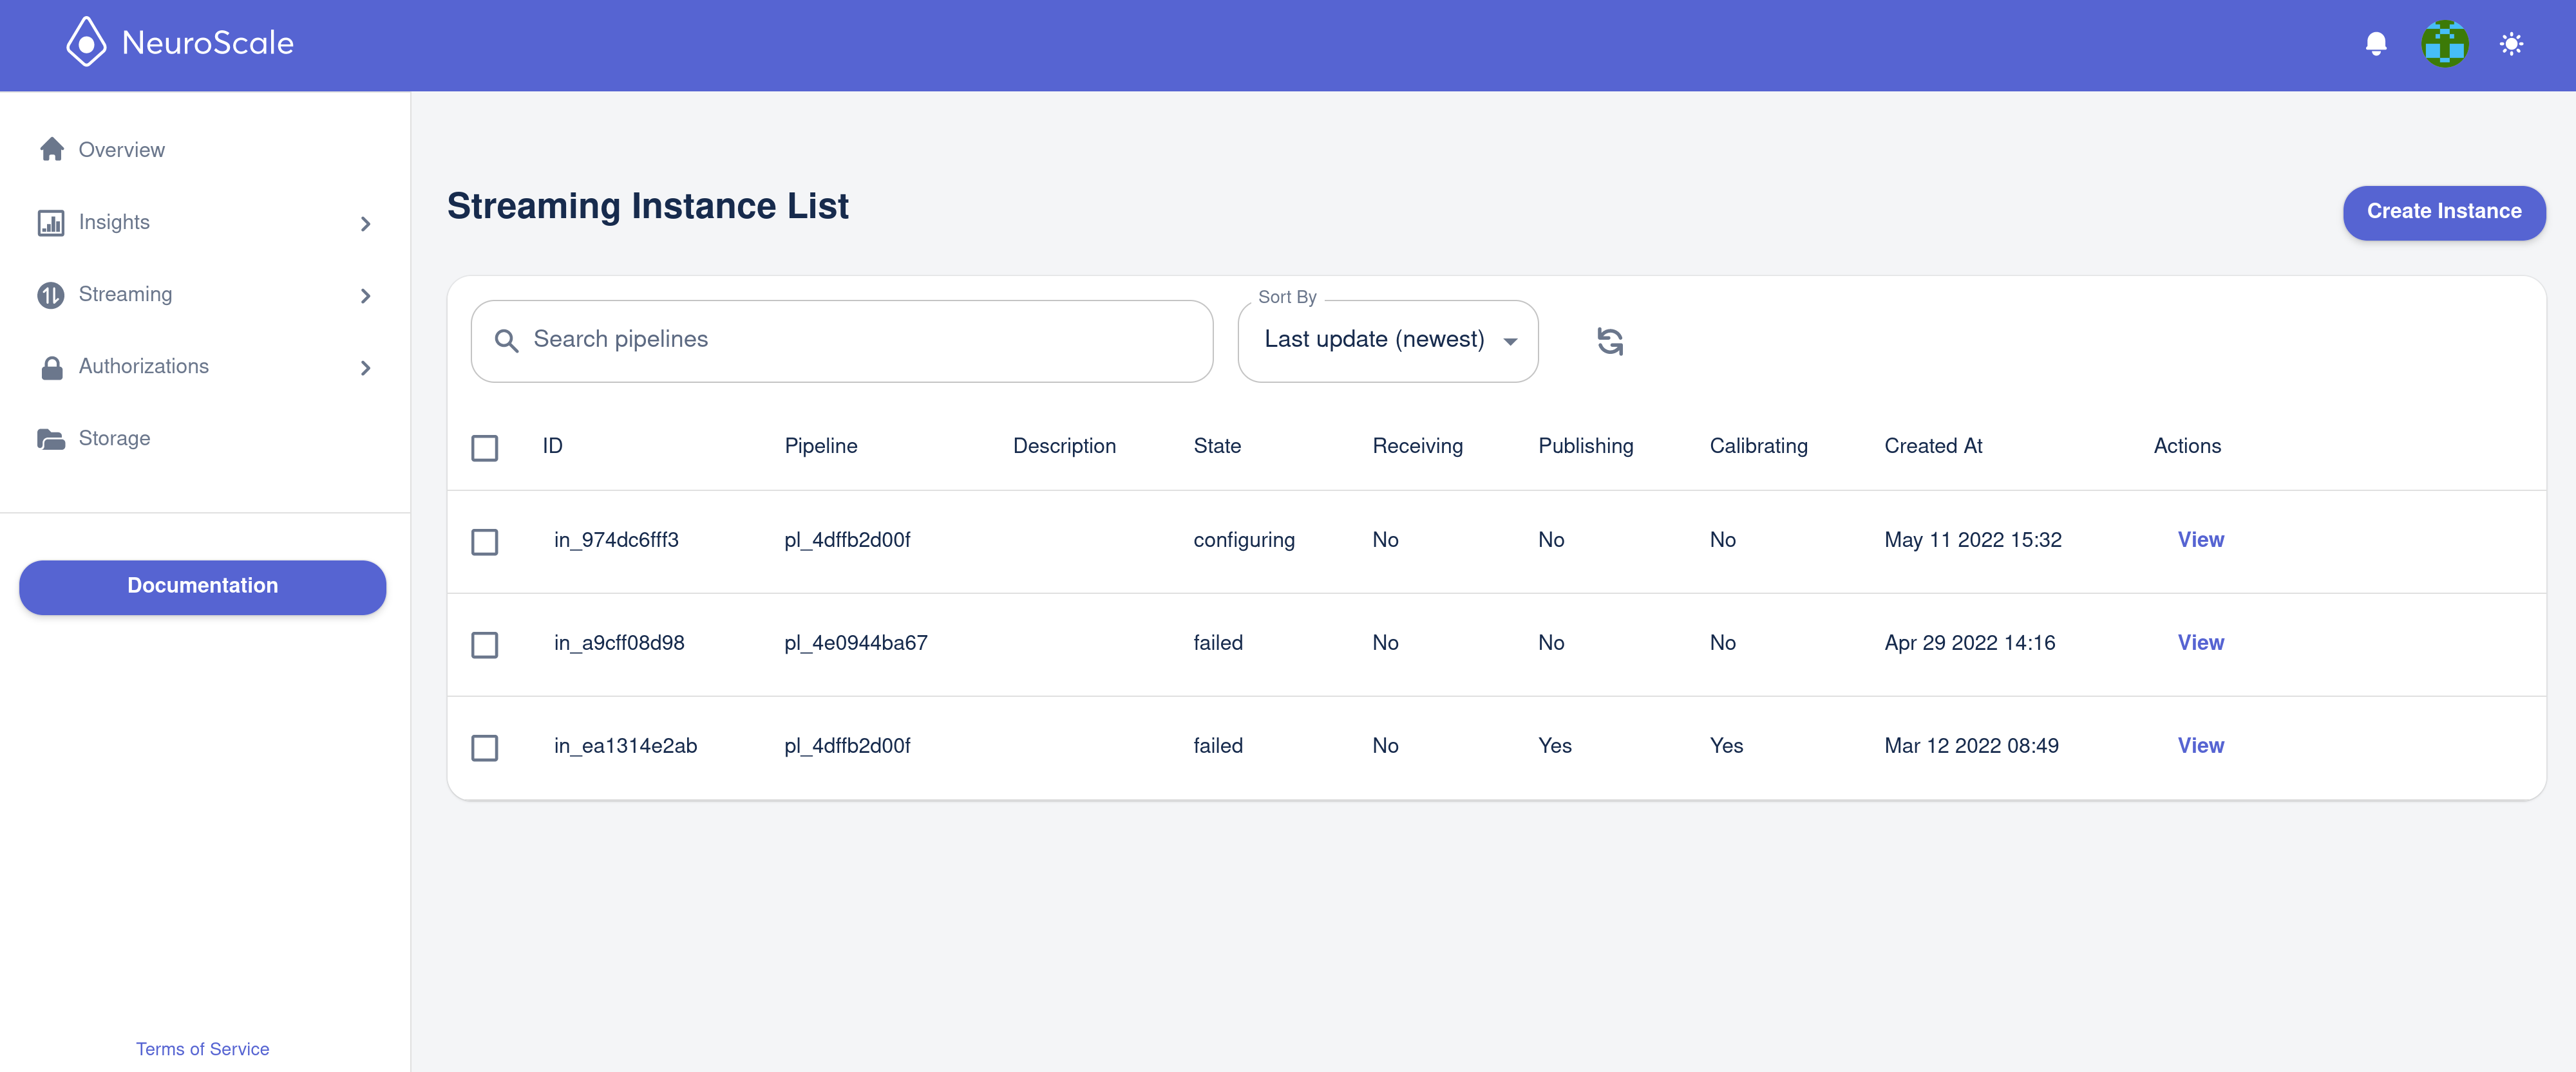Toggle the select-all checkbox in header
This screenshot has width=2576, height=1072.
pyautogui.click(x=485, y=448)
